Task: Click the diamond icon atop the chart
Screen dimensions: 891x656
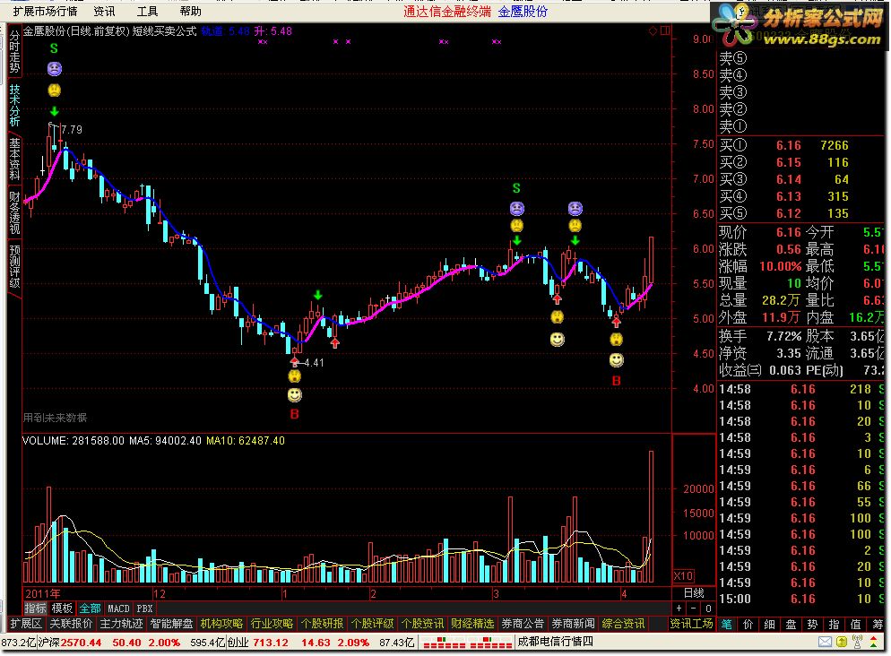Action: (653, 30)
